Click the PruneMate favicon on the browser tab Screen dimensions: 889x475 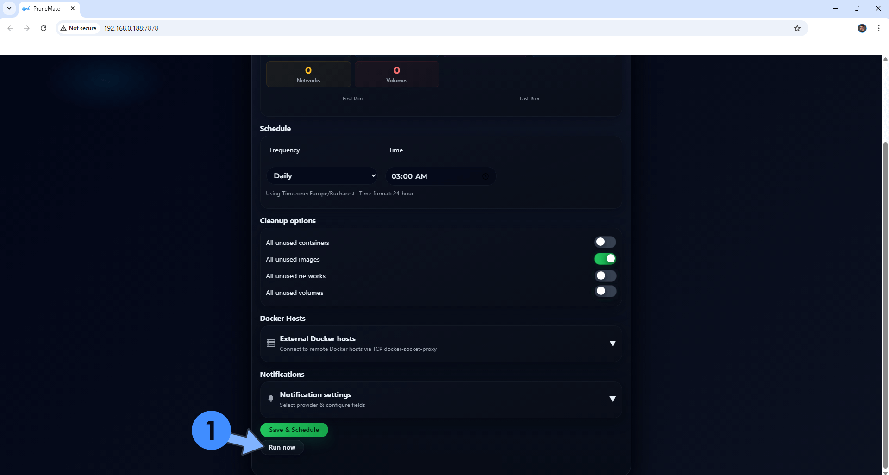(26, 8)
